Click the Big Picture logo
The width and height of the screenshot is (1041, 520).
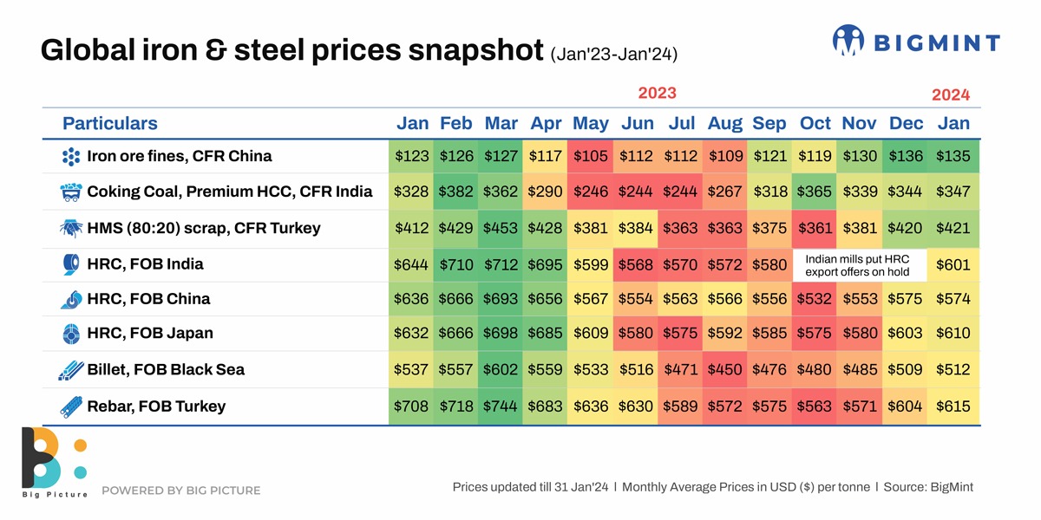pos(54,463)
